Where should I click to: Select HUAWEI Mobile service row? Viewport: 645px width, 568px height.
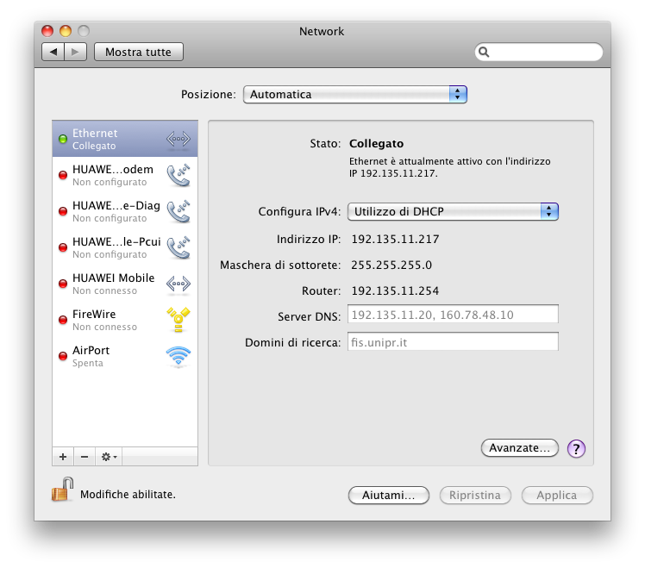click(125, 284)
